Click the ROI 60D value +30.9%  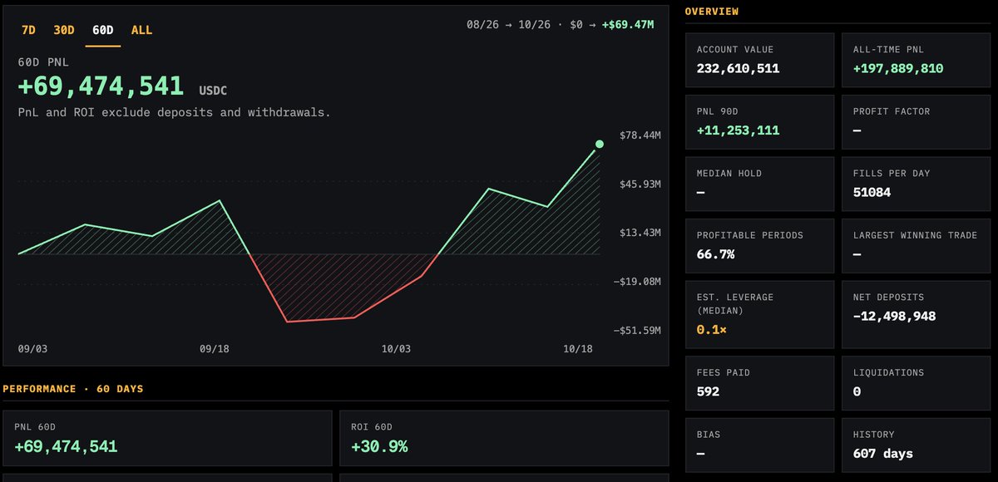point(379,446)
